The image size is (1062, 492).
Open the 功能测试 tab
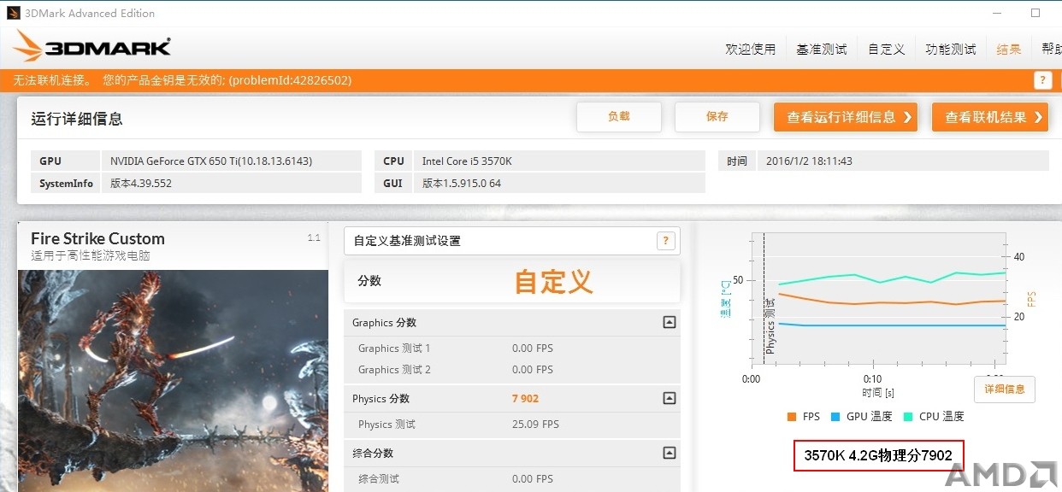[951, 50]
